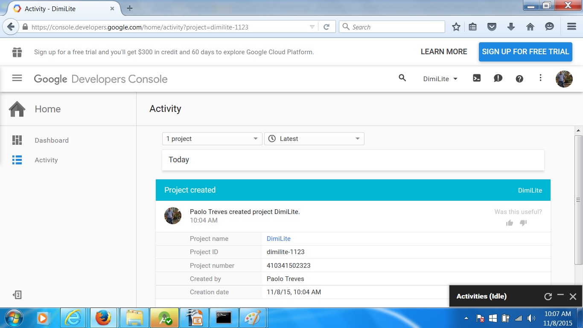Open the hamburger navigation menu in Developers Console
The height and width of the screenshot is (328, 583).
[17, 78]
